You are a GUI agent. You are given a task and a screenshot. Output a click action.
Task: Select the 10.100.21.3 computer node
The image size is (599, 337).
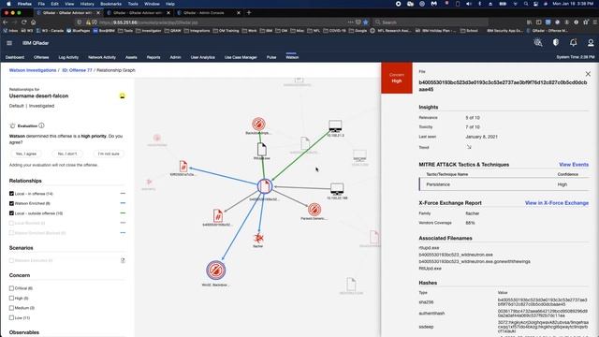pos(335,125)
